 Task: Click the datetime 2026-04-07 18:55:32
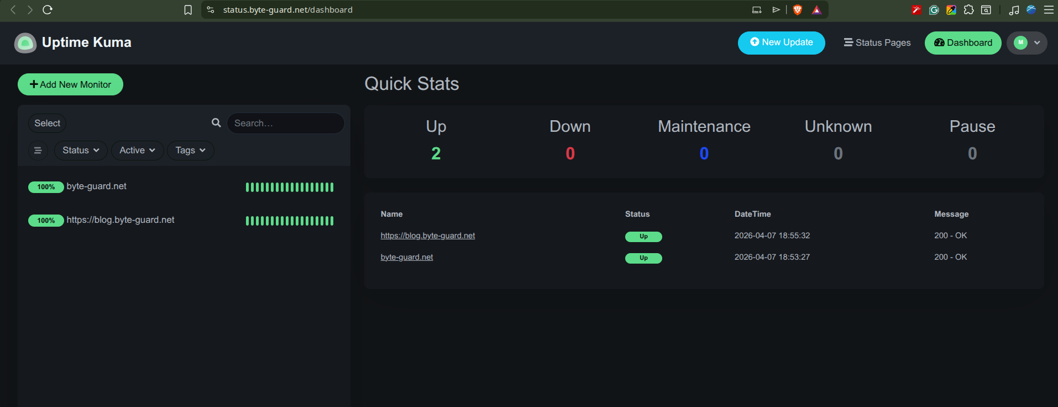pyautogui.click(x=772, y=235)
